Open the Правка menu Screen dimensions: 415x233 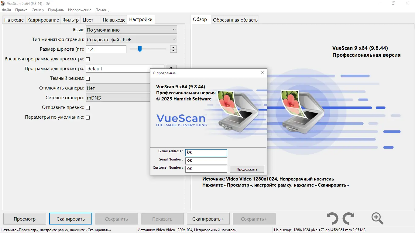(x=21, y=10)
